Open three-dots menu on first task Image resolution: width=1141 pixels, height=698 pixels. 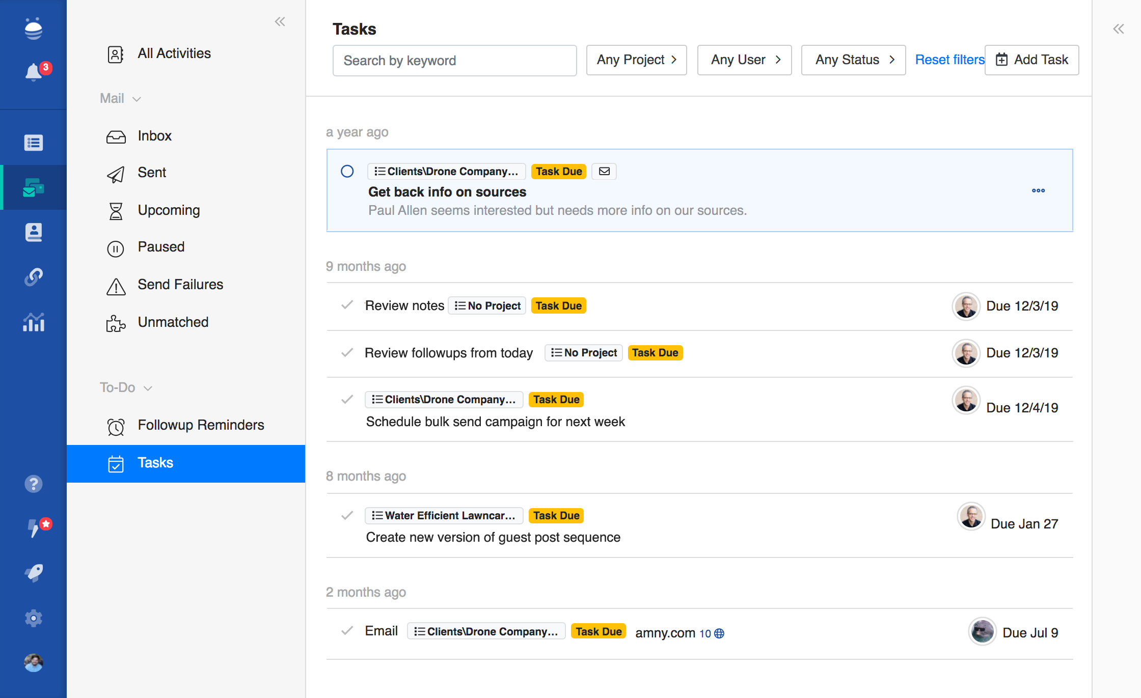pos(1038,190)
